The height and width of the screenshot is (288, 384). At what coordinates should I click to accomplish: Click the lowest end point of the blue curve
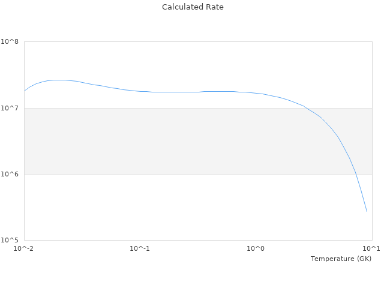pos(367,211)
